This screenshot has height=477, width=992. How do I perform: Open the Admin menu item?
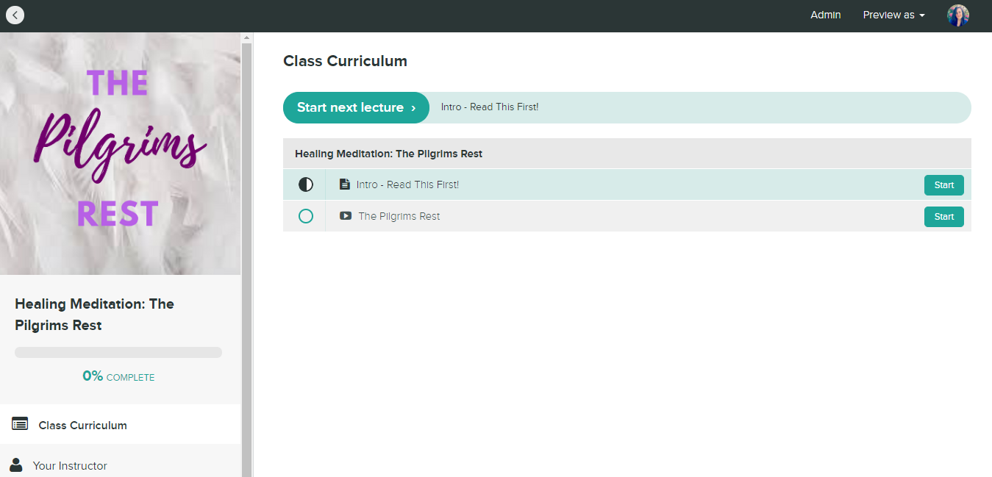point(825,15)
